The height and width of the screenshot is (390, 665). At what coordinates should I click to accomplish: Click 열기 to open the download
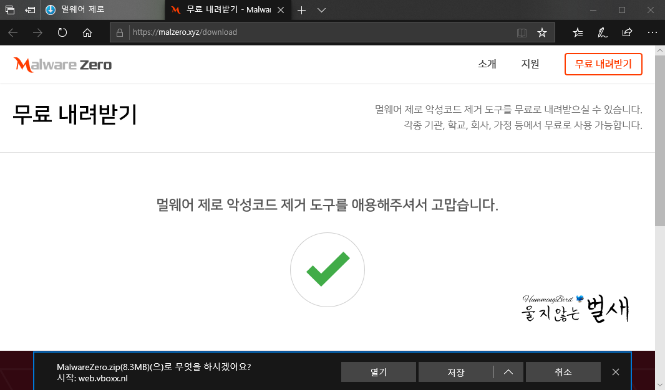tap(378, 372)
